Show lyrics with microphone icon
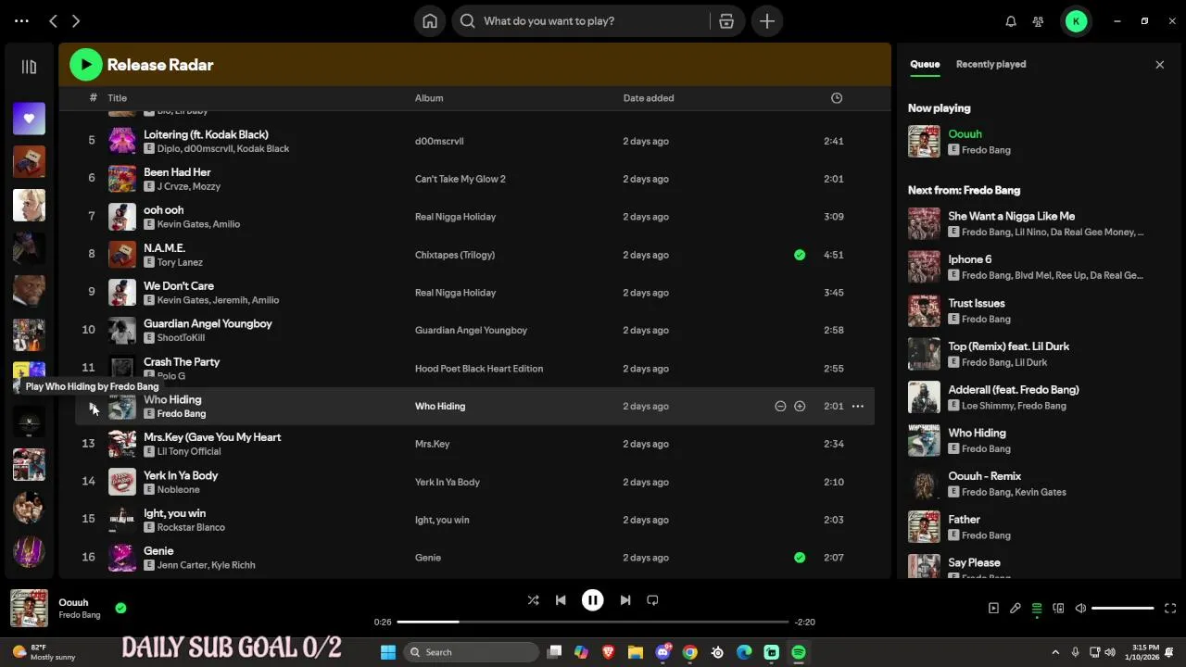The height and width of the screenshot is (667, 1186). click(1016, 609)
